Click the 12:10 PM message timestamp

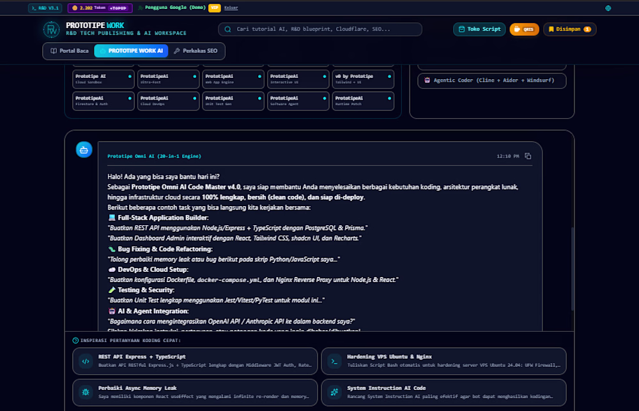point(508,156)
